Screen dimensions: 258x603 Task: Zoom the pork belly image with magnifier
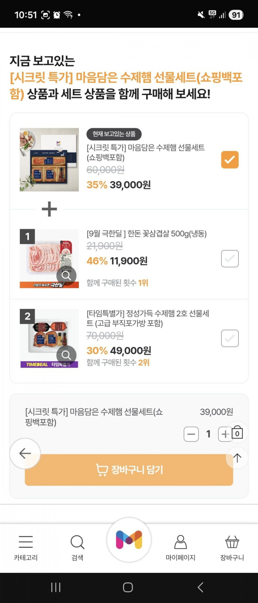click(x=66, y=275)
